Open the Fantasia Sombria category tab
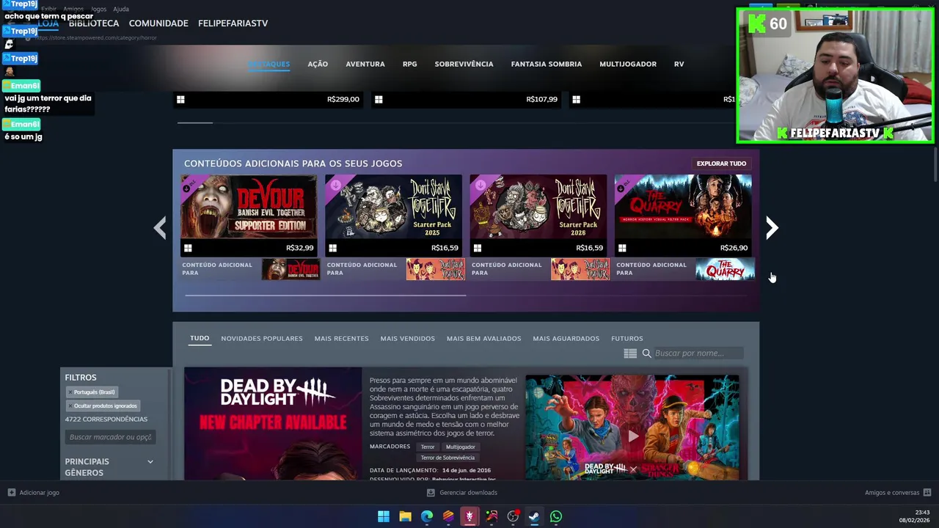The image size is (939, 528). click(x=547, y=64)
